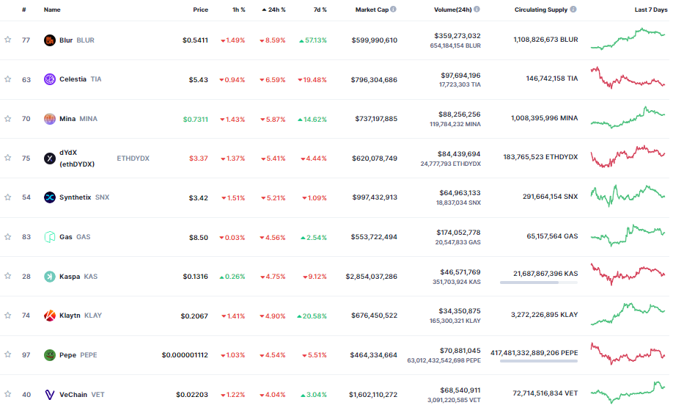The width and height of the screenshot is (684, 408).
Task: Star Celestia to add it to watchlist
Action: tap(8, 79)
